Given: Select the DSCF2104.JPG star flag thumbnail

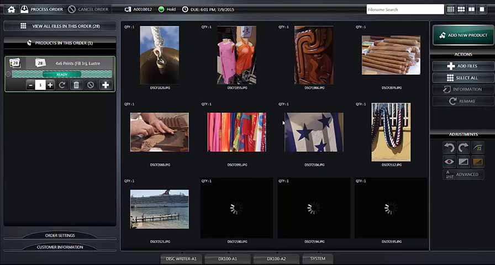Looking at the screenshot, I should [314, 132].
